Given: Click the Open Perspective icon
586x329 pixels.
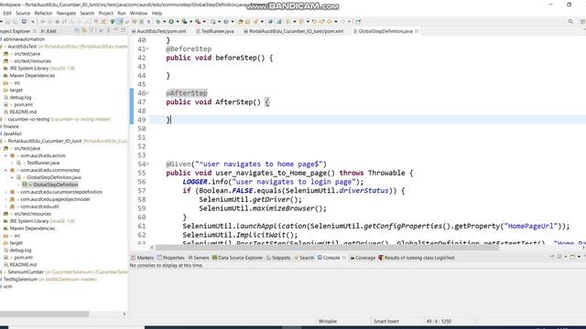Looking at the screenshot, I should tap(582, 22).
